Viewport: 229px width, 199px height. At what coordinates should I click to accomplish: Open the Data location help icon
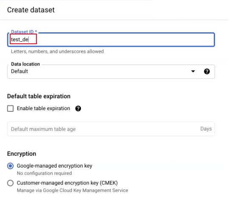click(207, 71)
